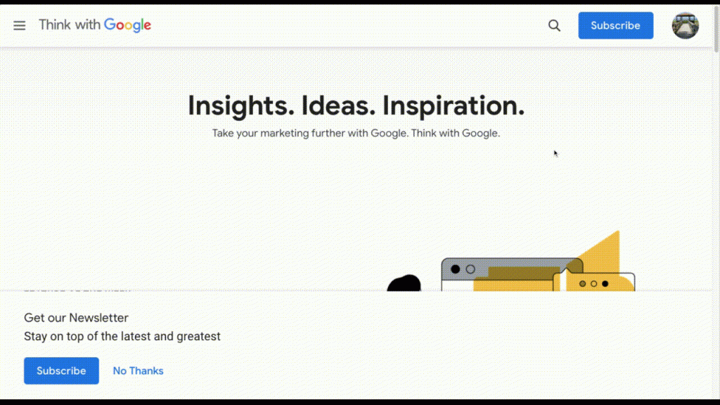Click the Think with Google logo
Screen dimensions: 720x405
click(x=95, y=25)
